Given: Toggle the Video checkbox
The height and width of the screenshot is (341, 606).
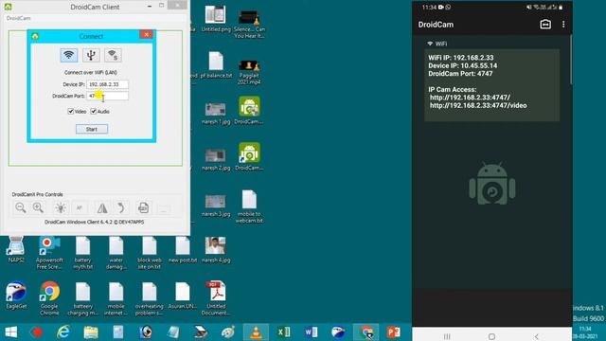Looking at the screenshot, I should pos(71,112).
